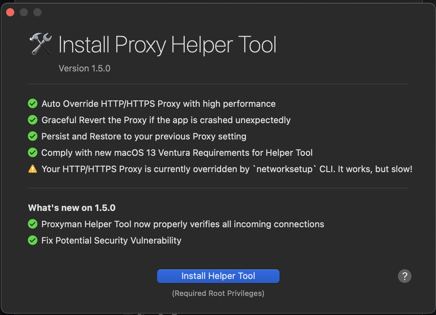The image size is (436, 315).
Task: Select the checkmark beside Persist and Restore setting
Action: 33,136
